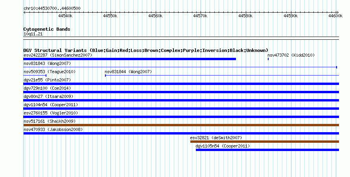Select the esv2760155 blue bar

tap(181, 117)
